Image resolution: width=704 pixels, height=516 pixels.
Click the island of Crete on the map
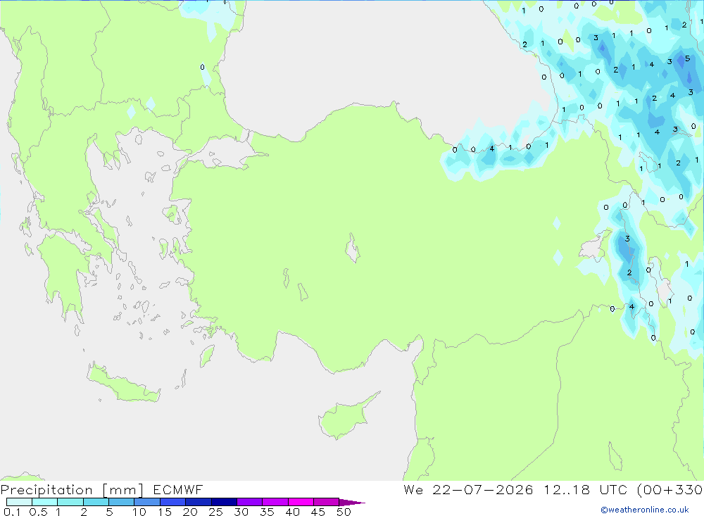[x=122, y=383]
